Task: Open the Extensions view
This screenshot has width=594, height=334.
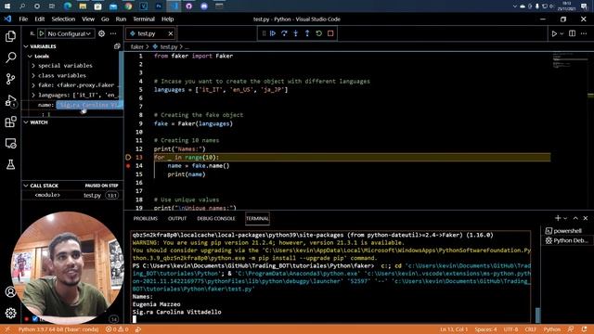Action: (10, 122)
